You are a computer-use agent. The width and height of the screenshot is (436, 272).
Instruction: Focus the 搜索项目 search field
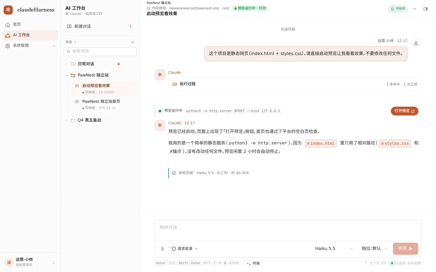(x=100, y=51)
